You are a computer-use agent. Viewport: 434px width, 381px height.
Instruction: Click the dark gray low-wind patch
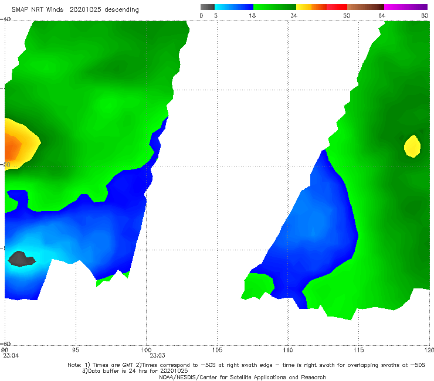(x=22, y=259)
